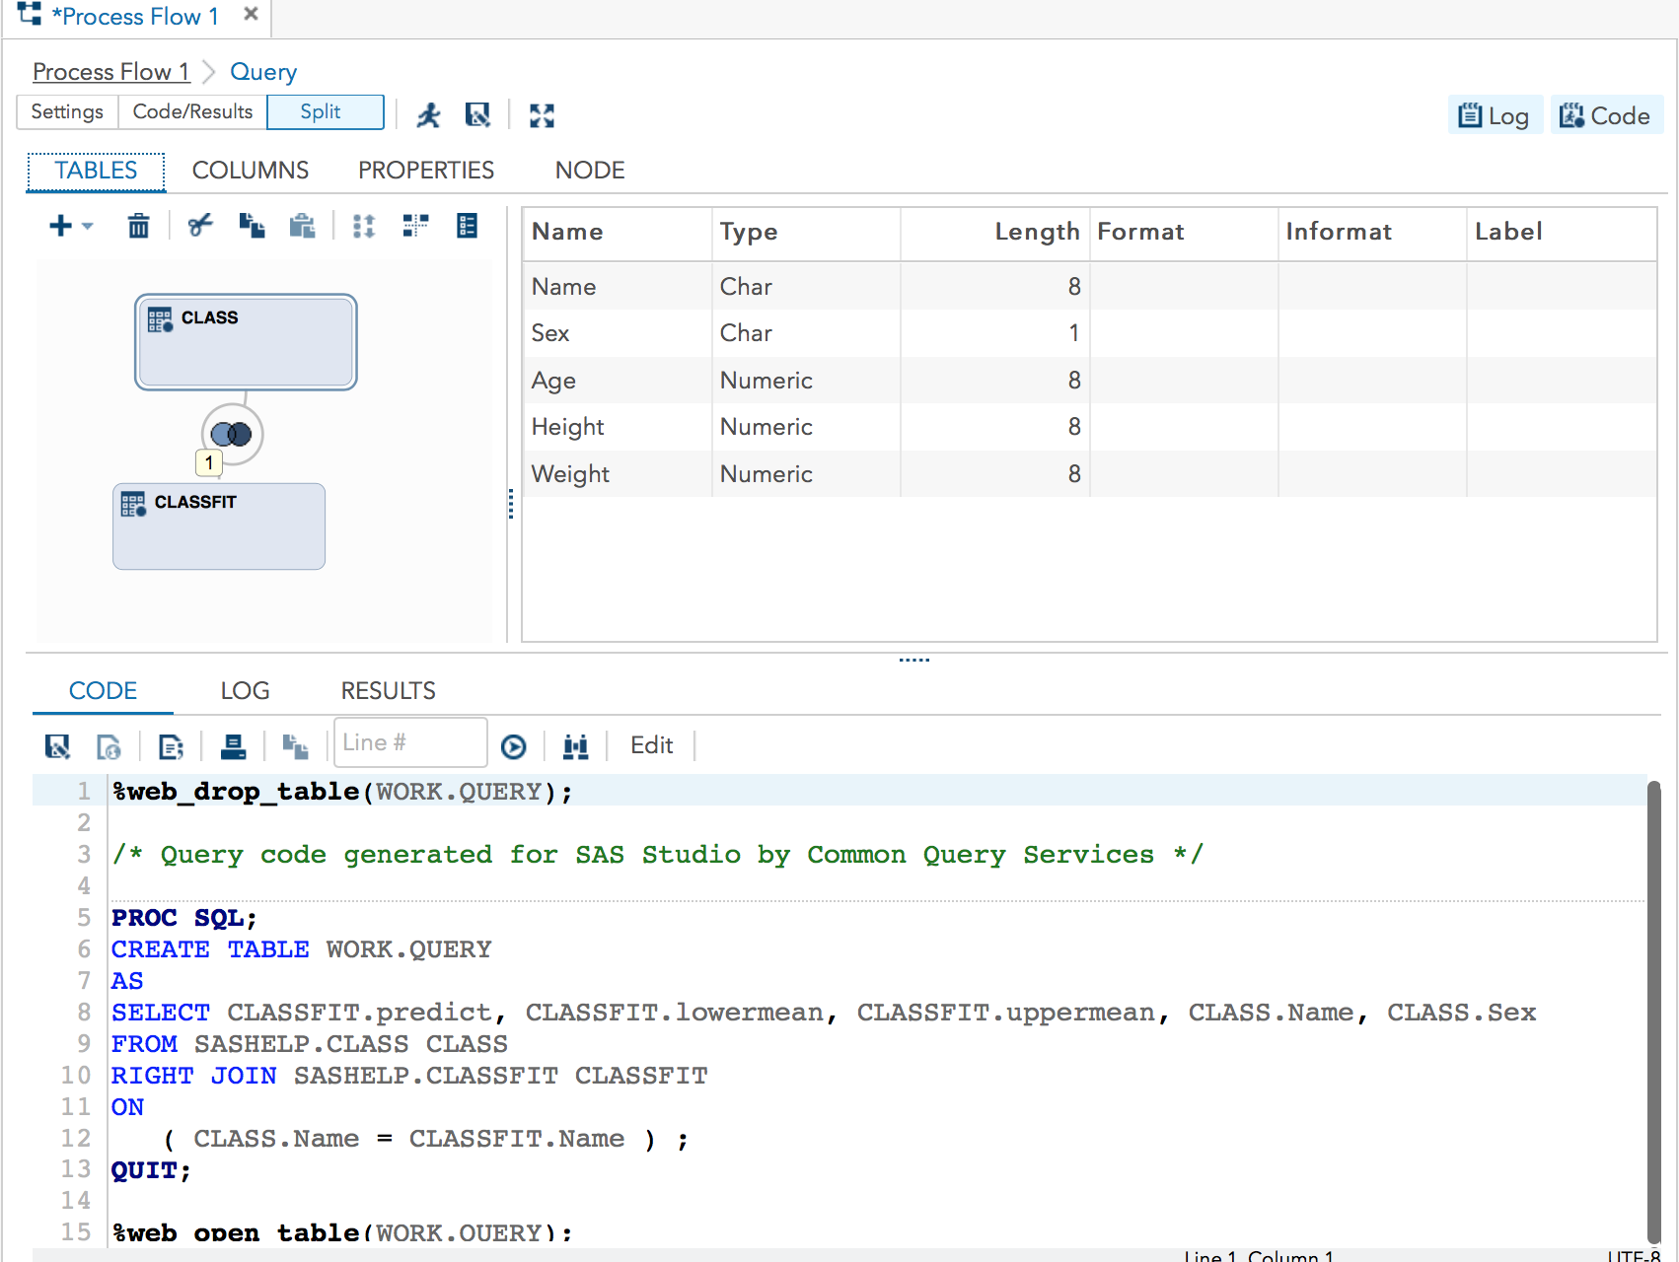Click the Log button at top right
This screenshot has width=1679, height=1262.
(1494, 115)
